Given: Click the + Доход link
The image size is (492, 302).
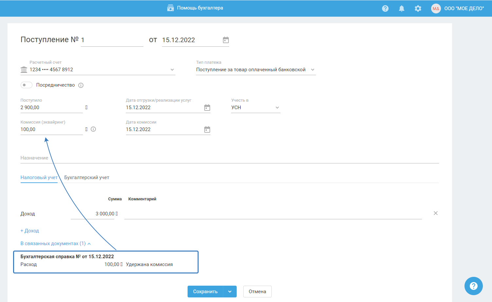Looking at the screenshot, I should (x=30, y=231).
